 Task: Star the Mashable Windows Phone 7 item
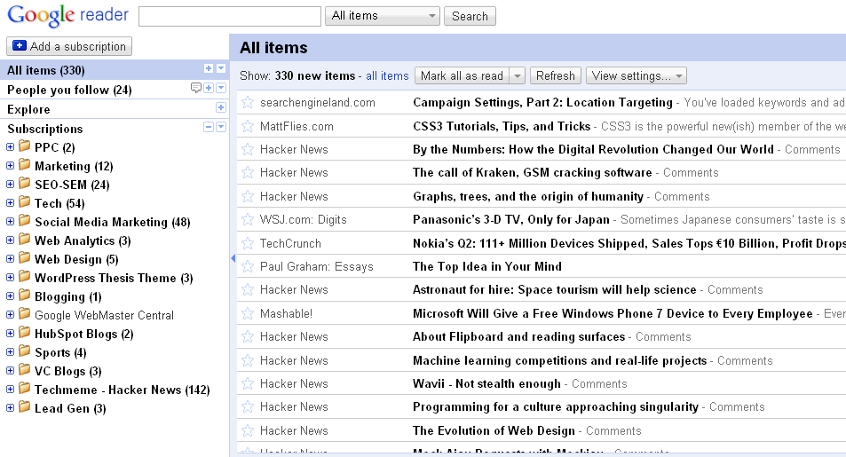pos(248,313)
